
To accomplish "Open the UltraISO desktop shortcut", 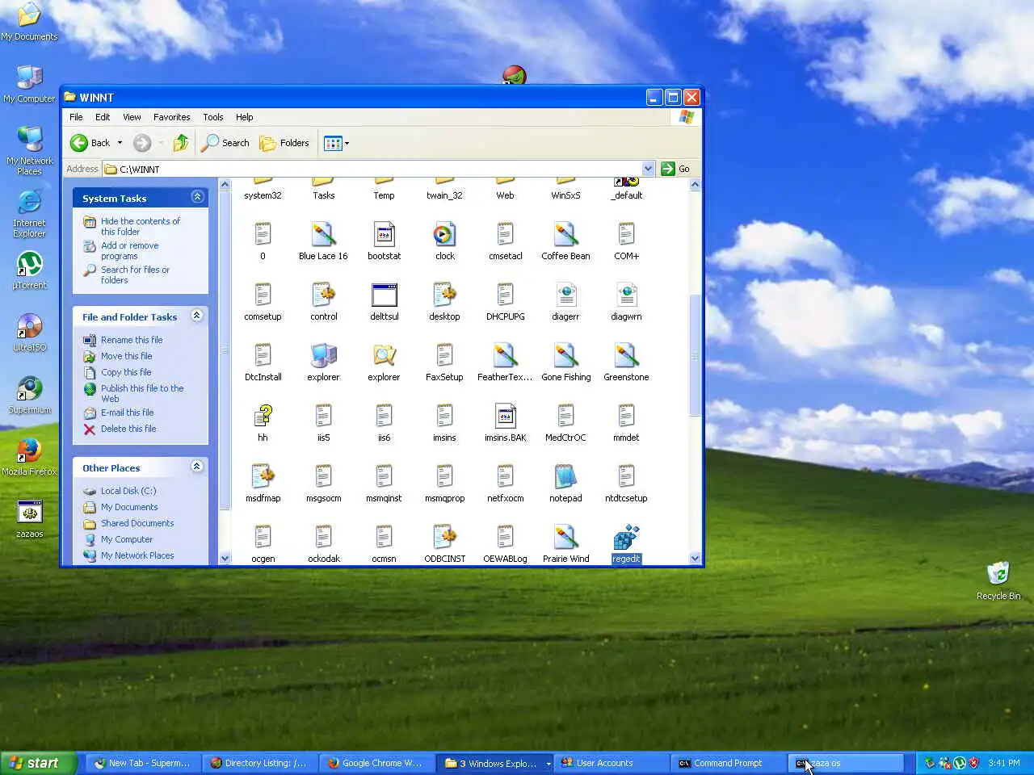I will point(29,333).
